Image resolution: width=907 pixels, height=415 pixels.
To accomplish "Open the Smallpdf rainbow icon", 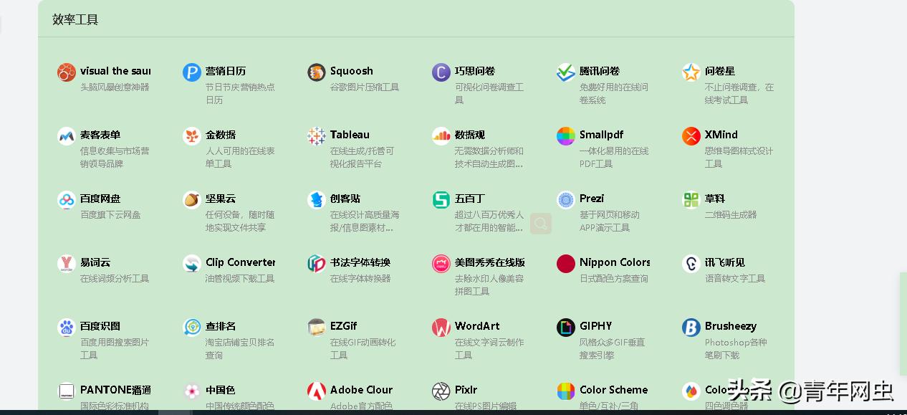I will [565, 135].
